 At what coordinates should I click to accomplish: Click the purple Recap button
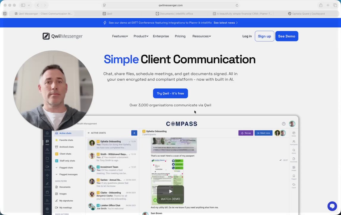(x=246, y=133)
